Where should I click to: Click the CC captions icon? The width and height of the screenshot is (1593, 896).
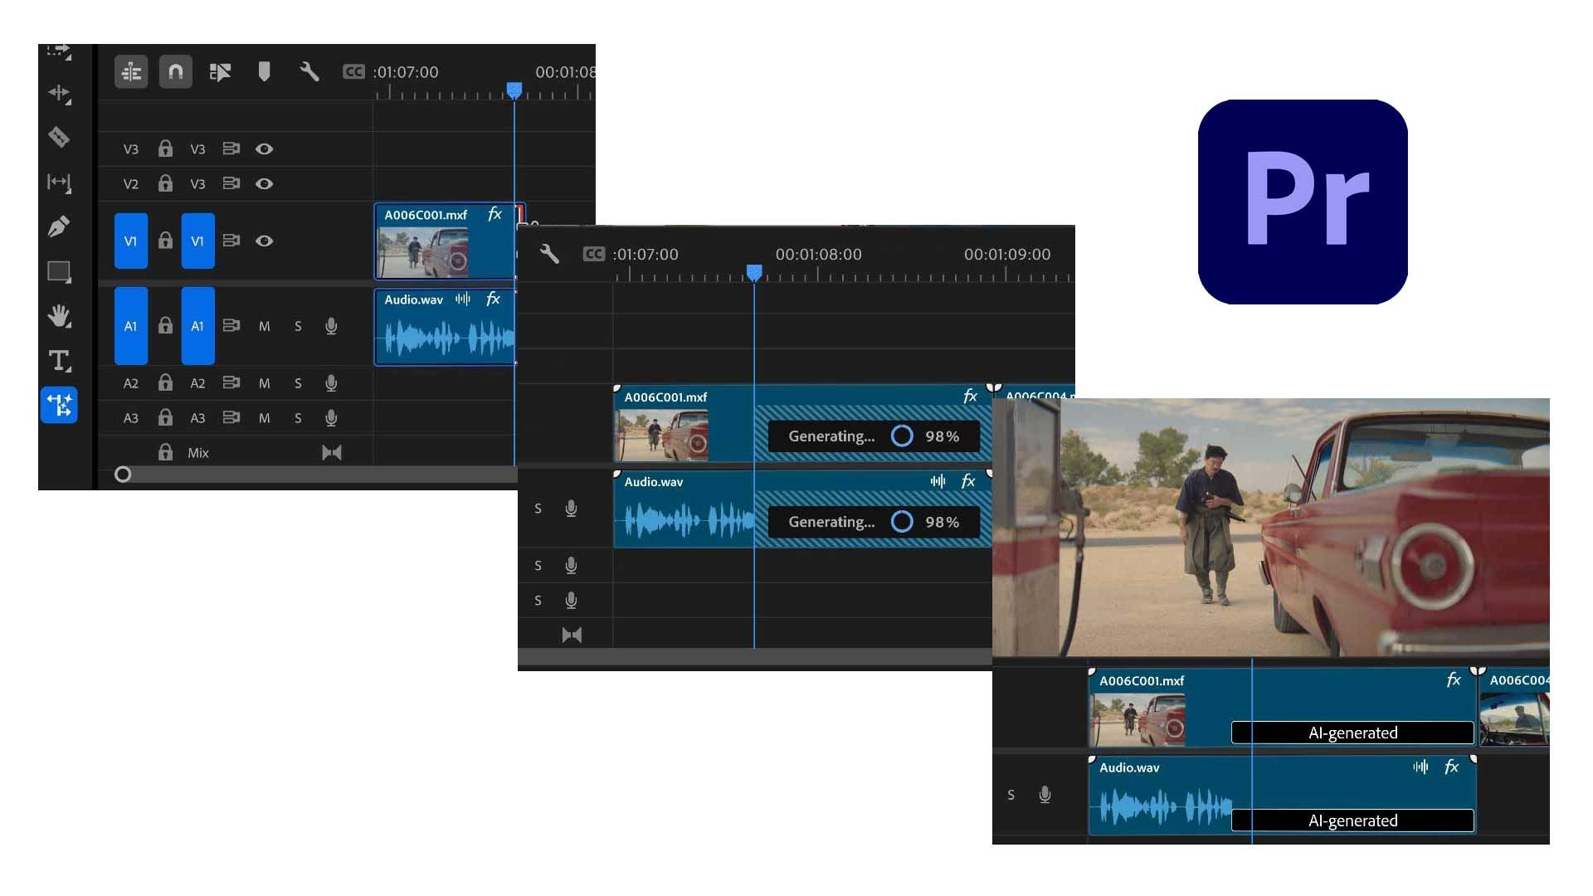point(353,72)
